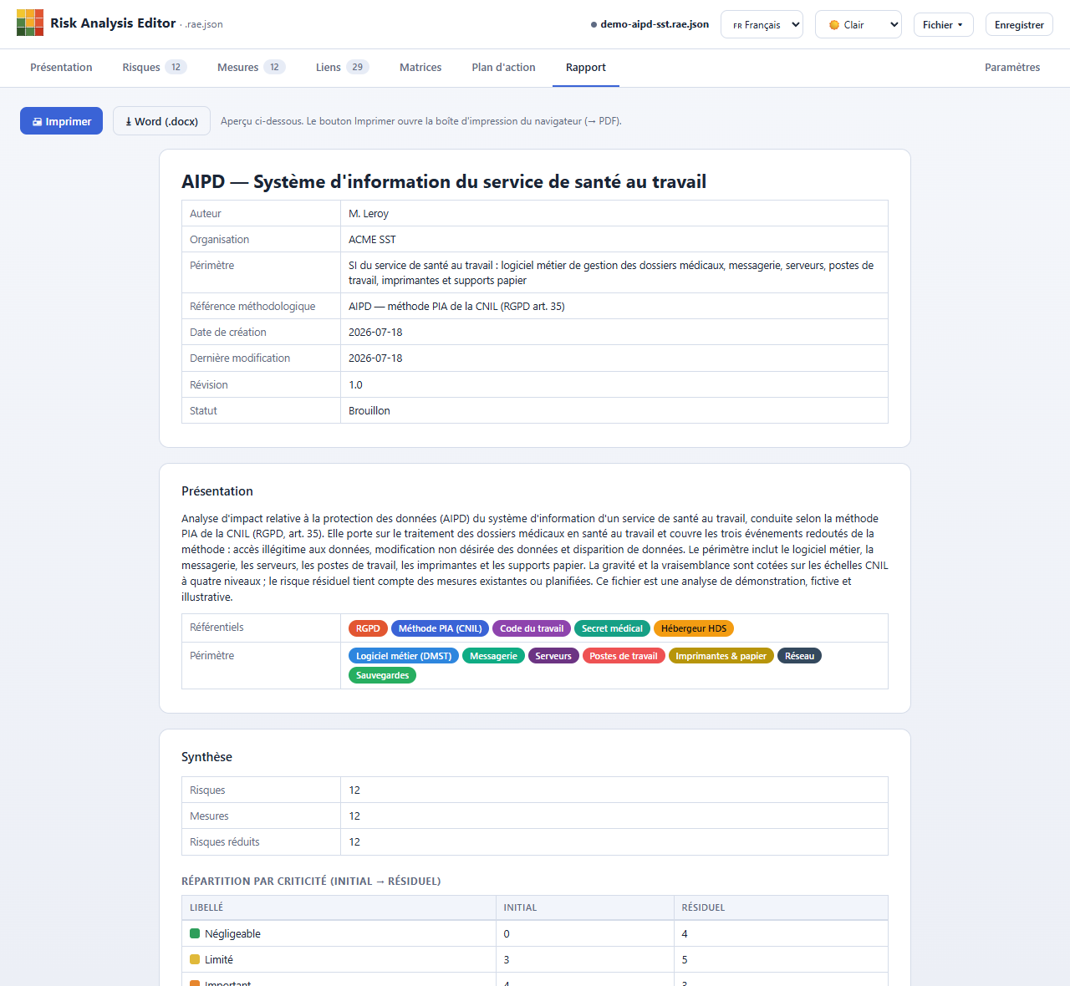Click the Dernière modification label
The width and height of the screenshot is (1070, 986).
pyautogui.click(x=240, y=358)
